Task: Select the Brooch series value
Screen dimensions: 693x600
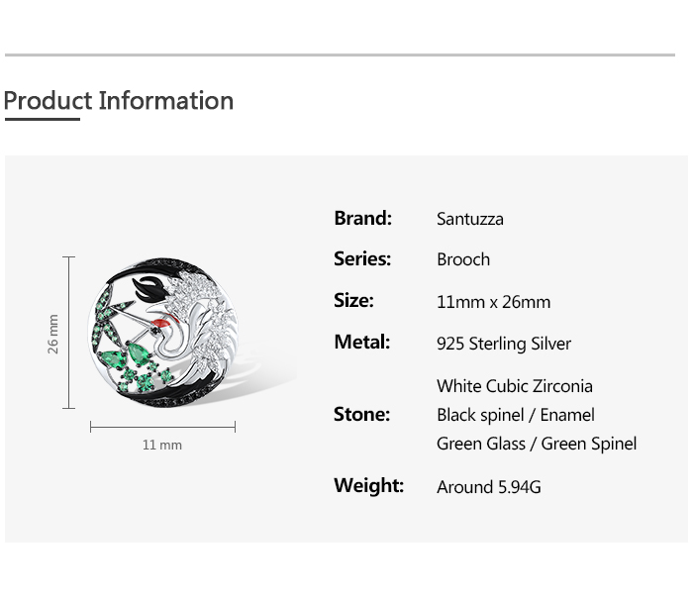Action: [463, 259]
